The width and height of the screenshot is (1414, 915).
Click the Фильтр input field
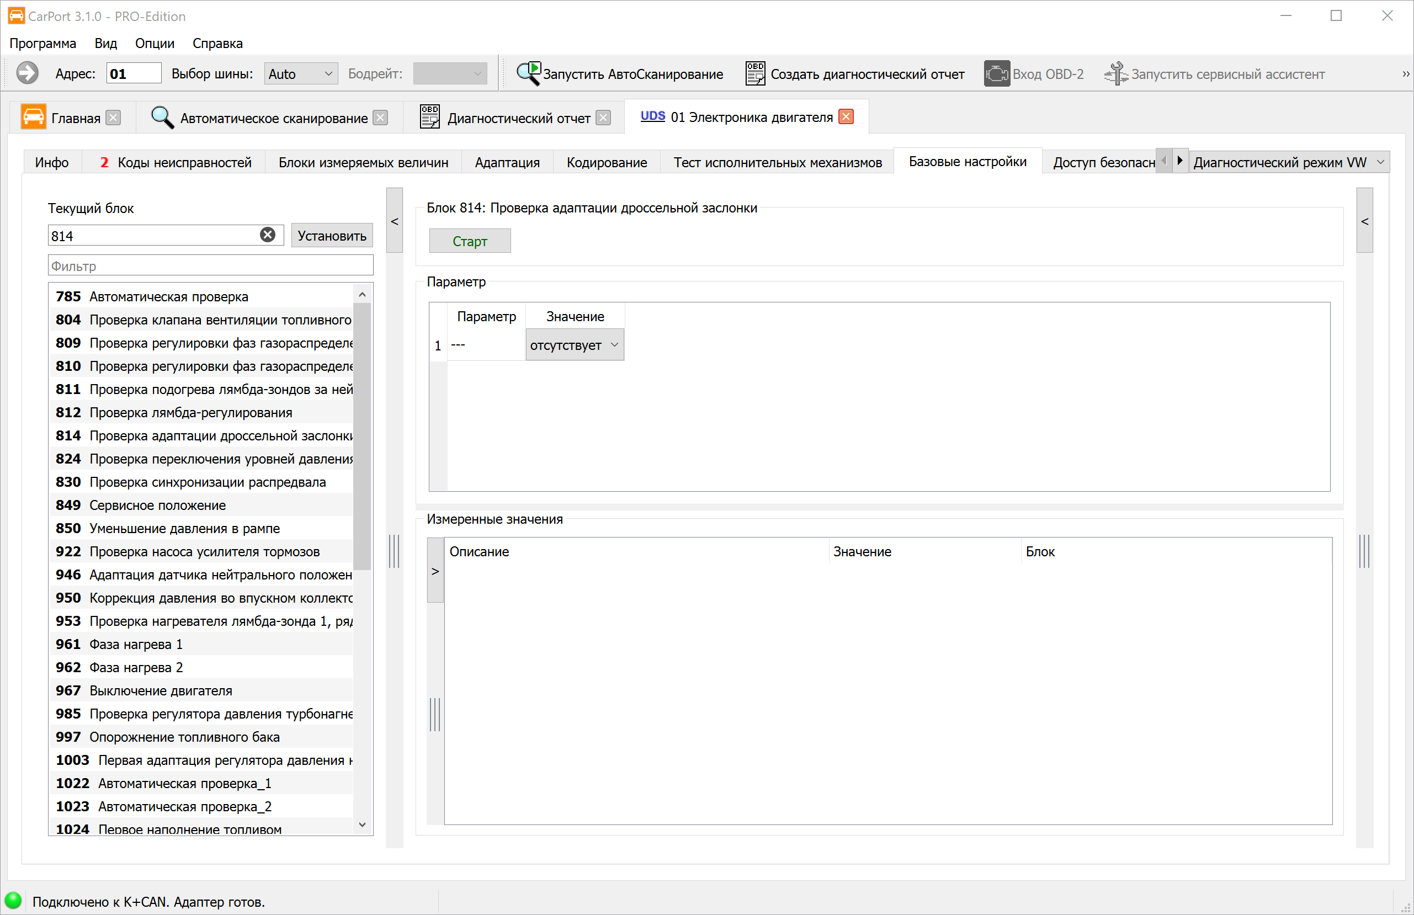pos(210,265)
